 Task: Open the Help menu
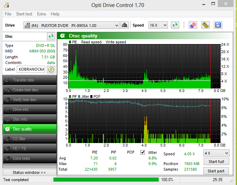(55, 14)
